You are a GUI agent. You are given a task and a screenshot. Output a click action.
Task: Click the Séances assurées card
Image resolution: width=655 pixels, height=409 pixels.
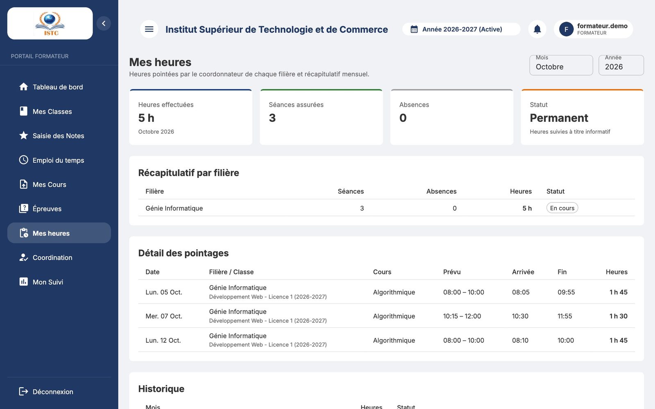321,117
